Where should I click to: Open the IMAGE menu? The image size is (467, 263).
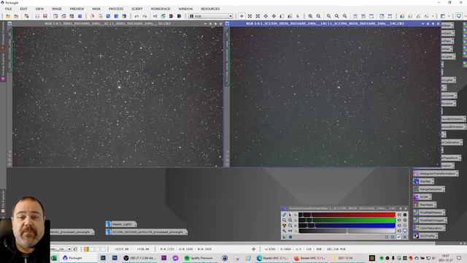pos(57,9)
